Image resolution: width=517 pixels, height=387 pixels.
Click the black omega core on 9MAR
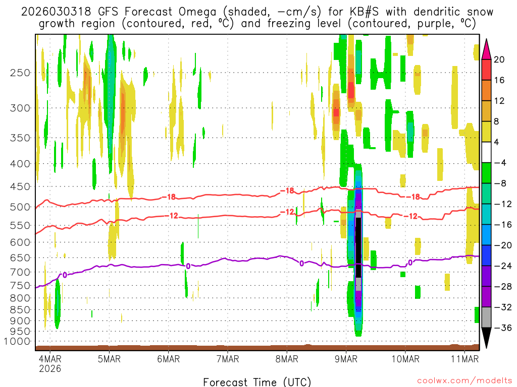point(358,247)
